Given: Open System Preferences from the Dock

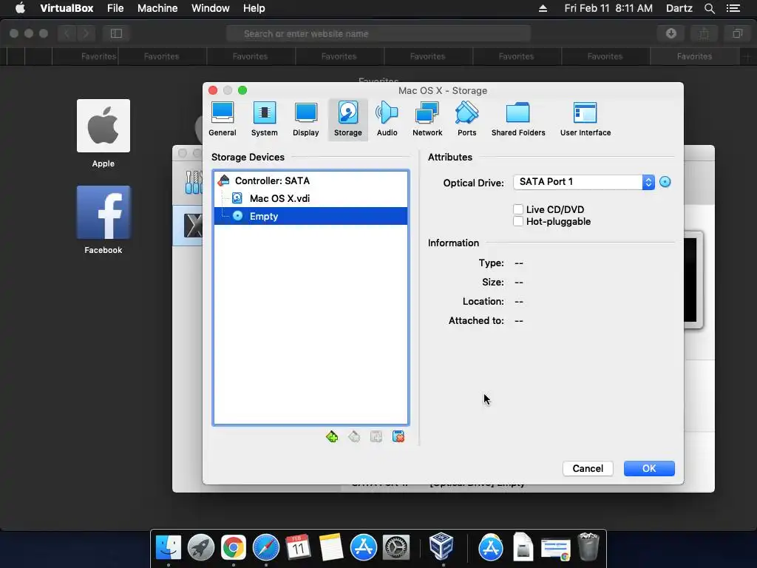Looking at the screenshot, I should (396, 548).
